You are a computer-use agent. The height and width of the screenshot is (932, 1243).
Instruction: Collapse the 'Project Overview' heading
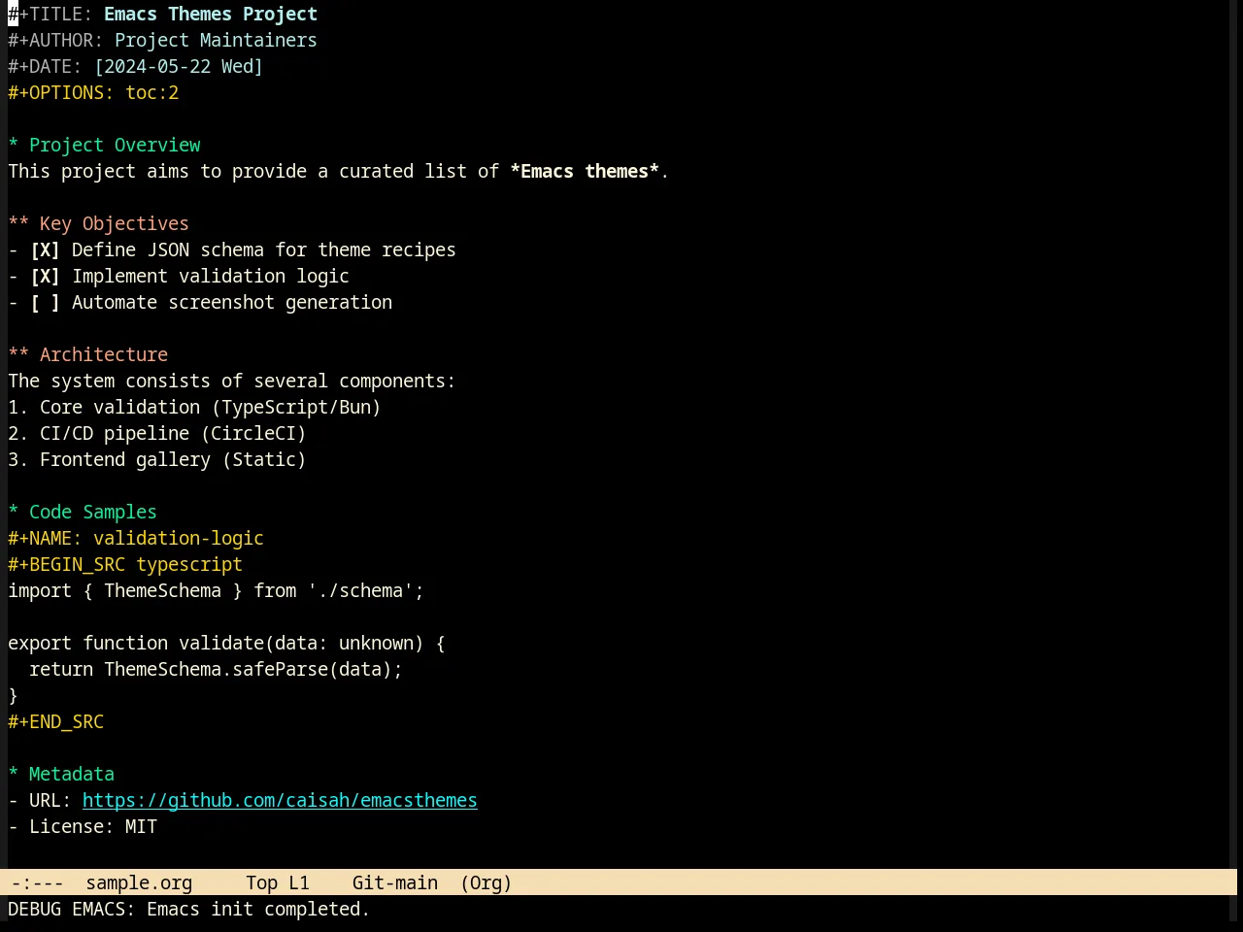tap(105, 145)
